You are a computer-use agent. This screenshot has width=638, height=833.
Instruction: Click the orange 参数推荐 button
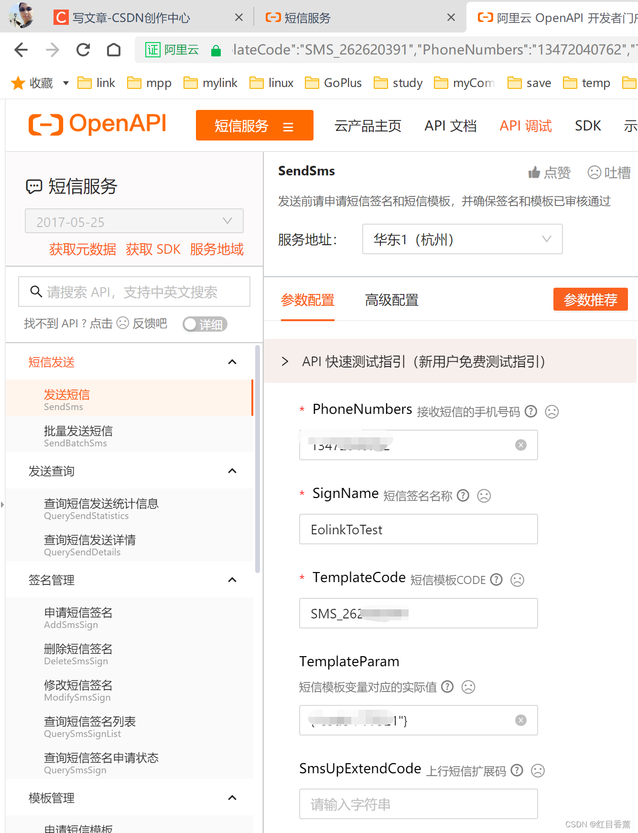pyautogui.click(x=591, y=299)
